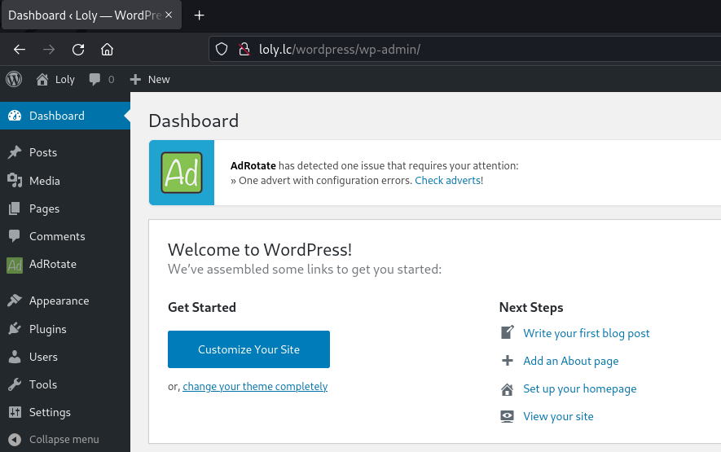Open Write your first blog post
Screen dimensions: 721x452
[587, 333]
